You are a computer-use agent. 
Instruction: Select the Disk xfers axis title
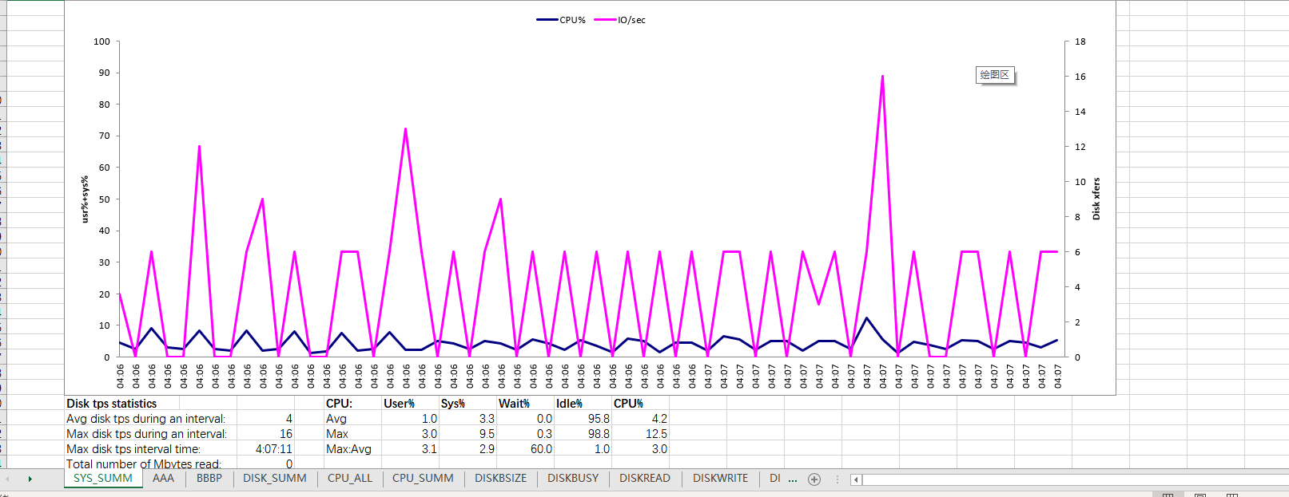pyautogui.click(x=1096, y=199)
